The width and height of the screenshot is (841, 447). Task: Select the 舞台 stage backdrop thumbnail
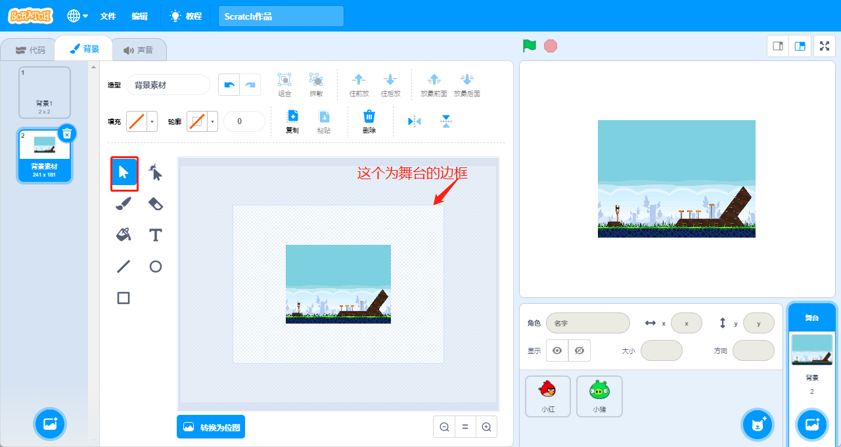[812, 350]
